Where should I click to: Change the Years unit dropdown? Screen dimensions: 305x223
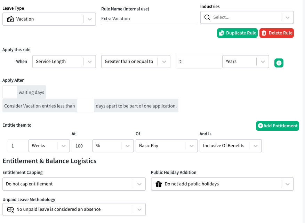pos(246,62)
